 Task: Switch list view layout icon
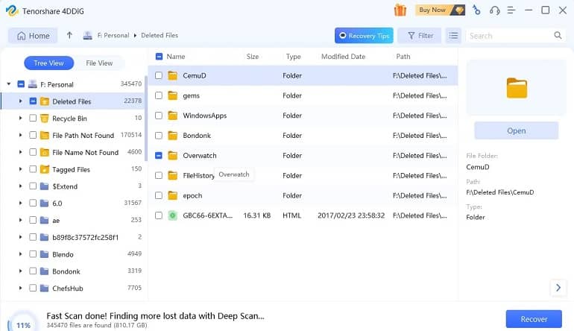tap(453, 36)
